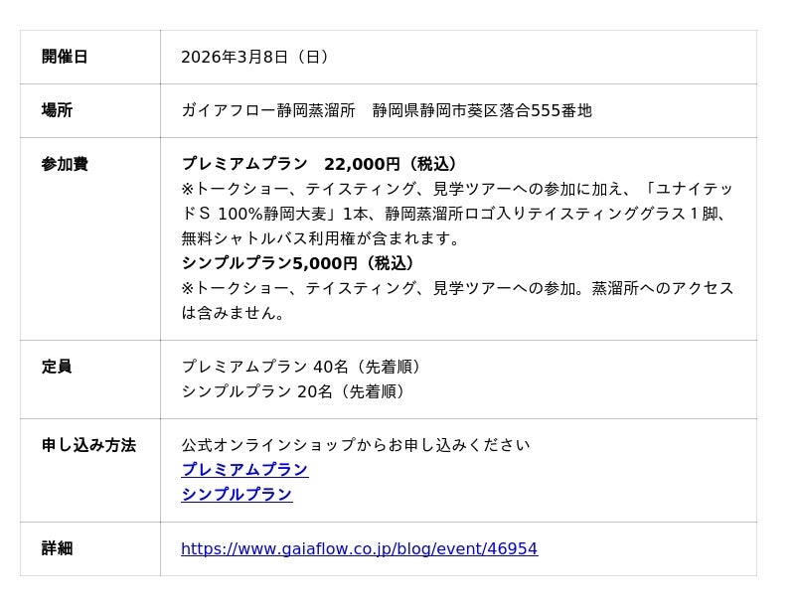Image resolution: width=795 pixels, height=606 pixels.
Task: Click the 場所 row header
Action: [x=57, y=110]
